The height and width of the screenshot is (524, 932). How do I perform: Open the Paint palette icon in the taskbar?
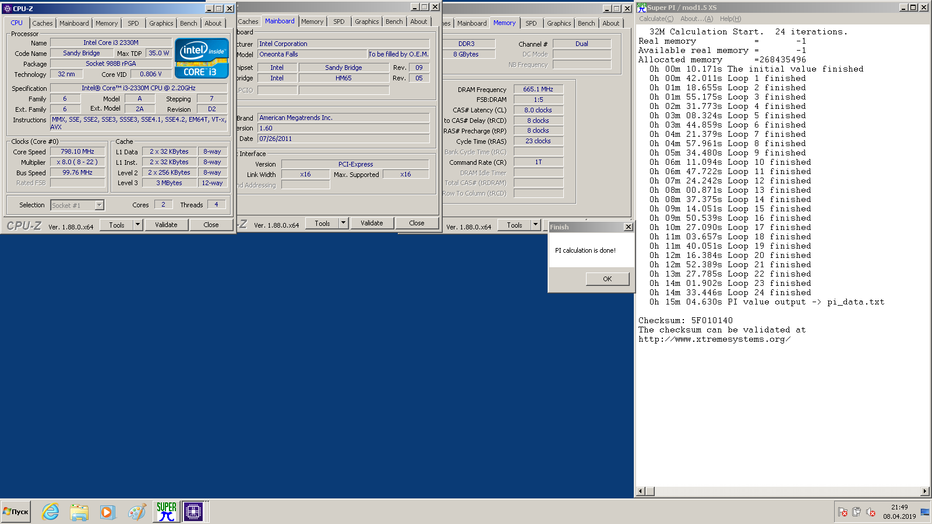tap(137, 512)
